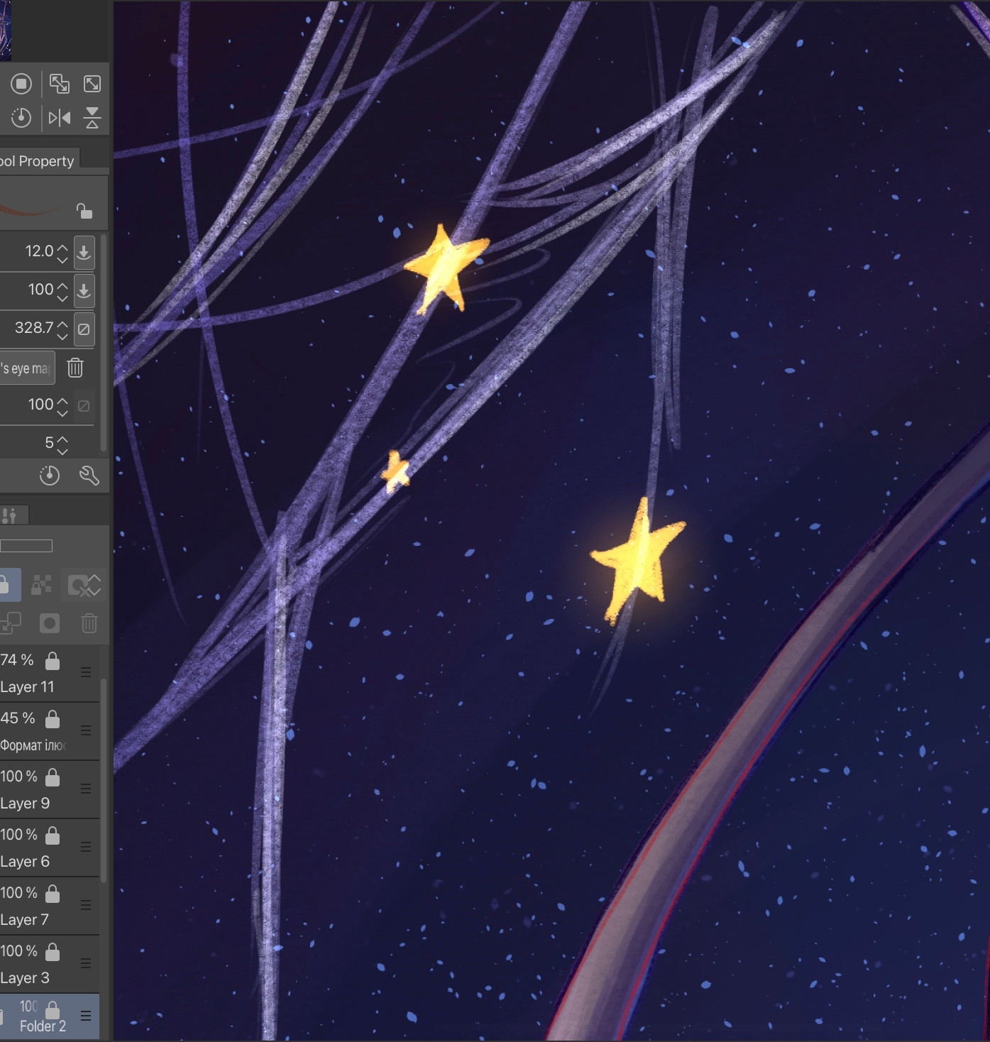
Task: Click the grip handle on Layer 3 row
Action: tap(86, 963)
